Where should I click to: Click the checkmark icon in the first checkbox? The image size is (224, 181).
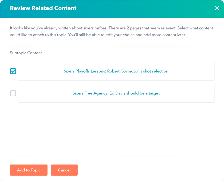click(13, 71)
